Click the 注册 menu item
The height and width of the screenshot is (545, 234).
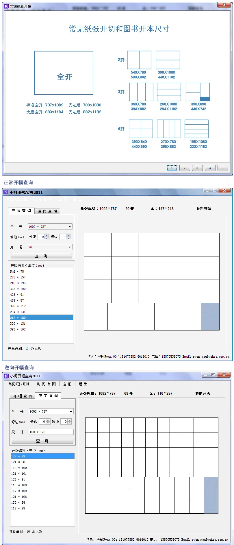pyautogui.click(x=67, y=384)
